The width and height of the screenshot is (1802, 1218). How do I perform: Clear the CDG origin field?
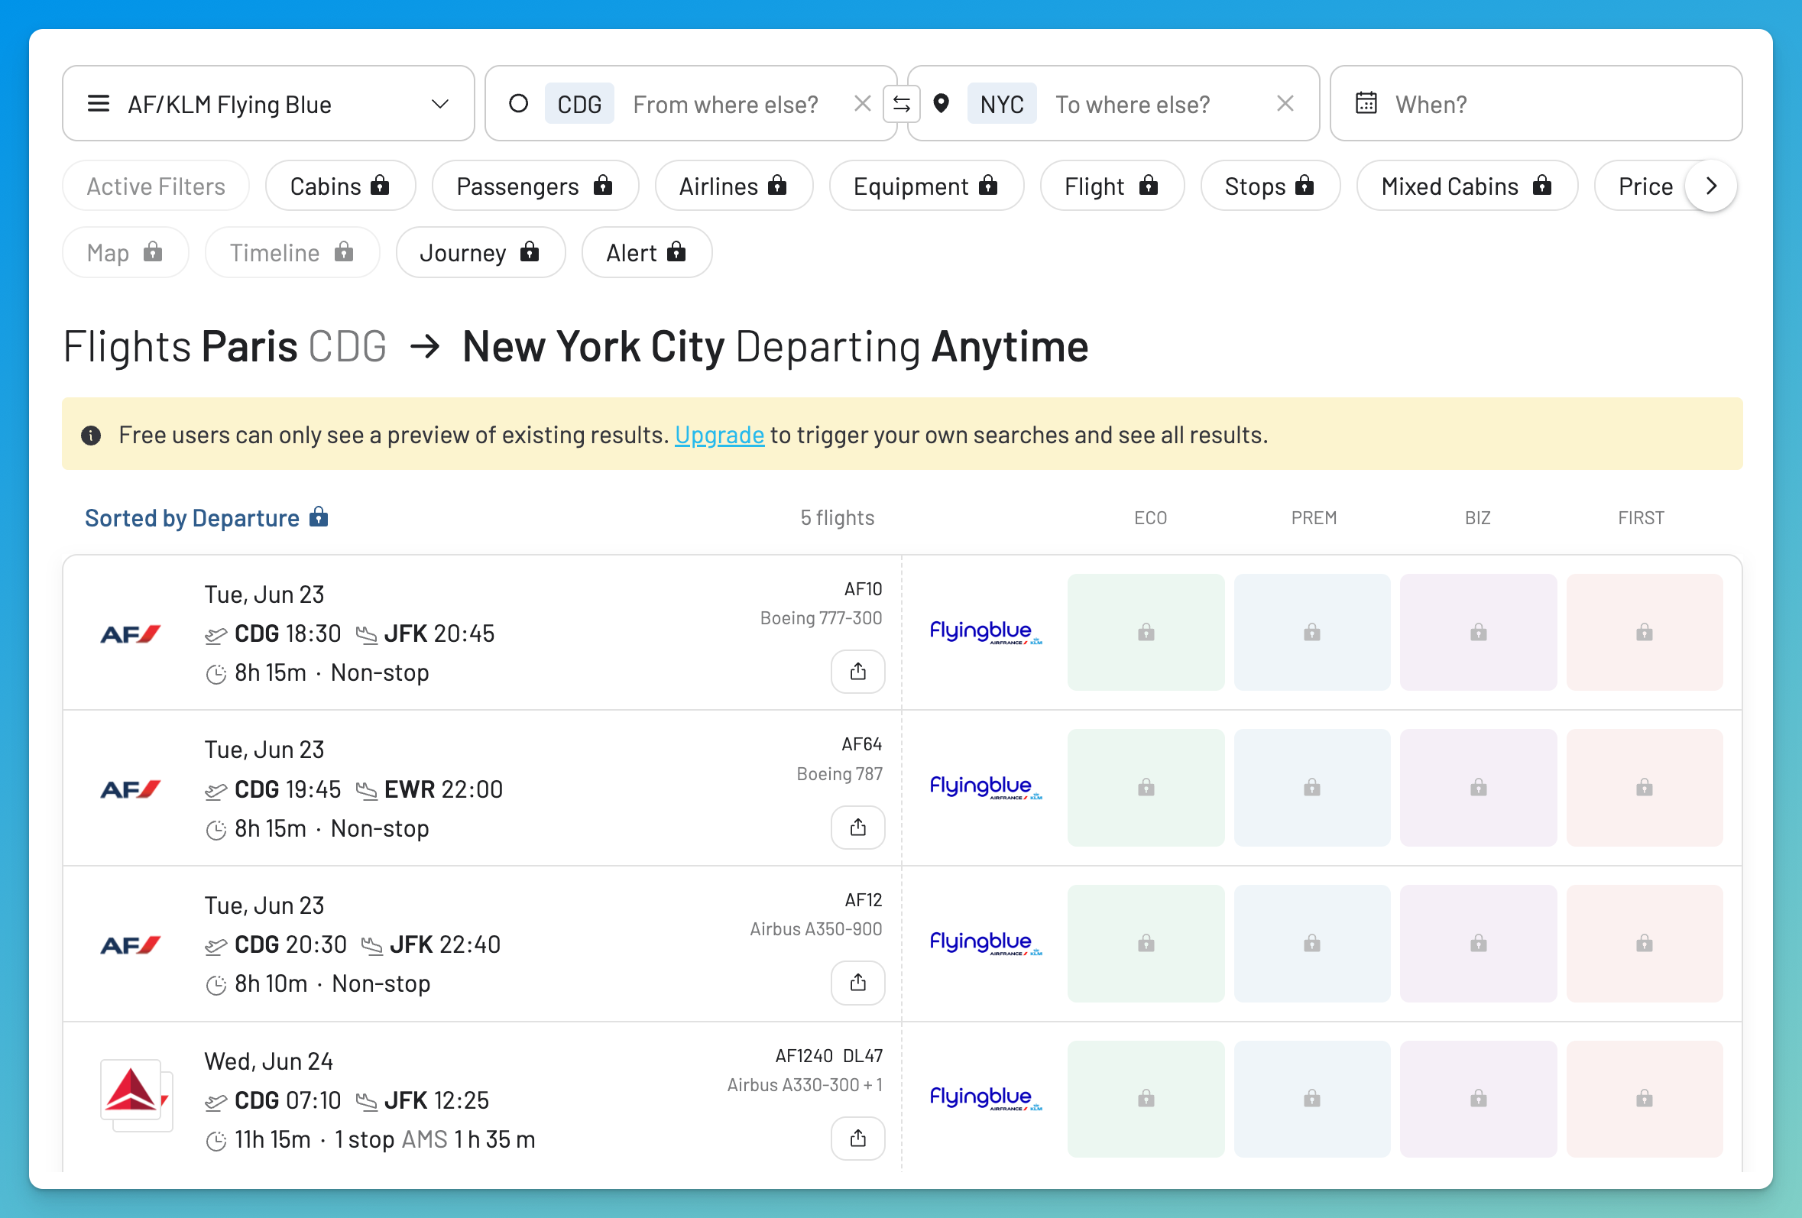coord(862,104)
